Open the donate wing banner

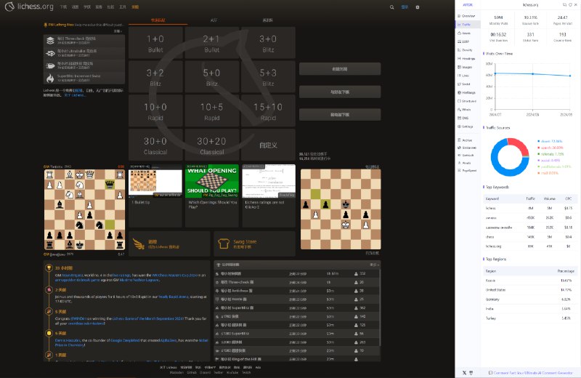[x=169, y=244]
